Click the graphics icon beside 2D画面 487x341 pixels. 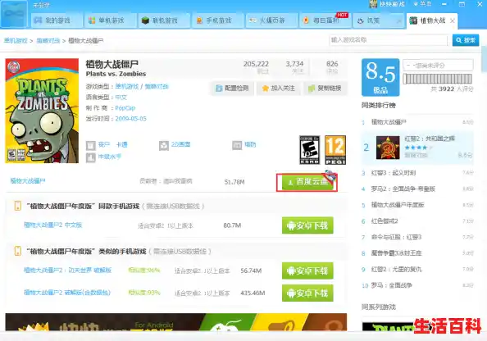164,145
